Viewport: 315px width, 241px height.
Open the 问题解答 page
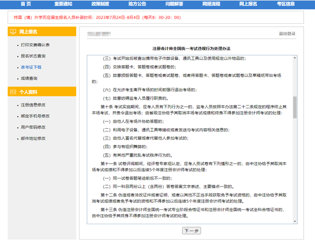point(174,4)
